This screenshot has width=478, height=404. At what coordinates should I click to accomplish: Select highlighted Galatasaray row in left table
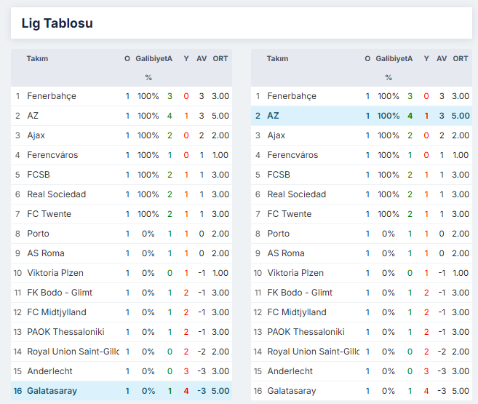52,391
